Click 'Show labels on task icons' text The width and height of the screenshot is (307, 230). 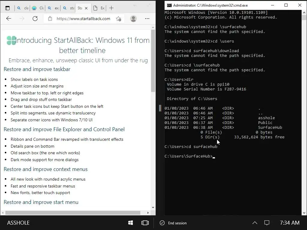point(34,79)
